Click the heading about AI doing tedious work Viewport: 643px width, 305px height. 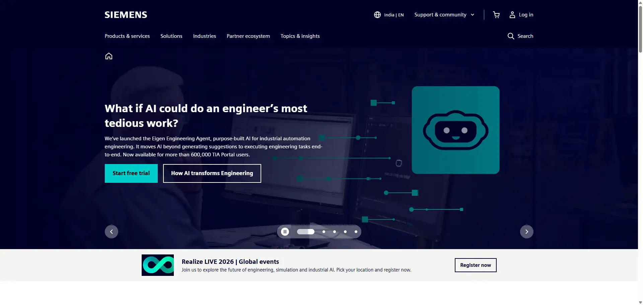(x=206, y=116)
